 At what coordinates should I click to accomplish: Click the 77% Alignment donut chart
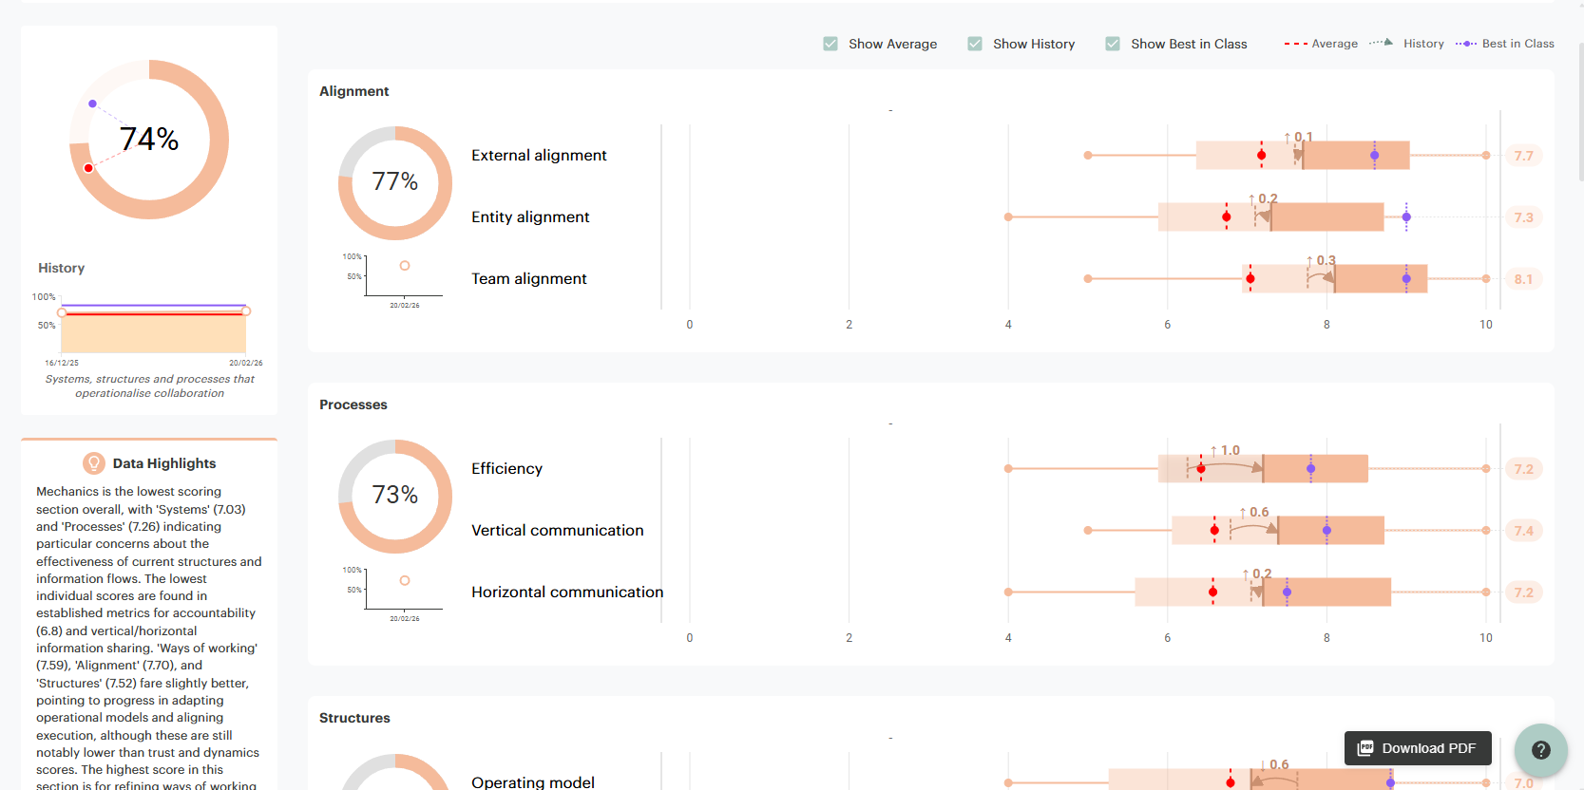395,182
